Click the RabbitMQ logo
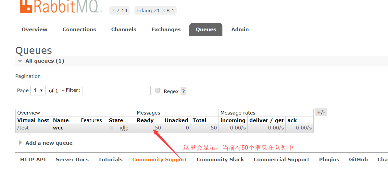 pos(61,6)
